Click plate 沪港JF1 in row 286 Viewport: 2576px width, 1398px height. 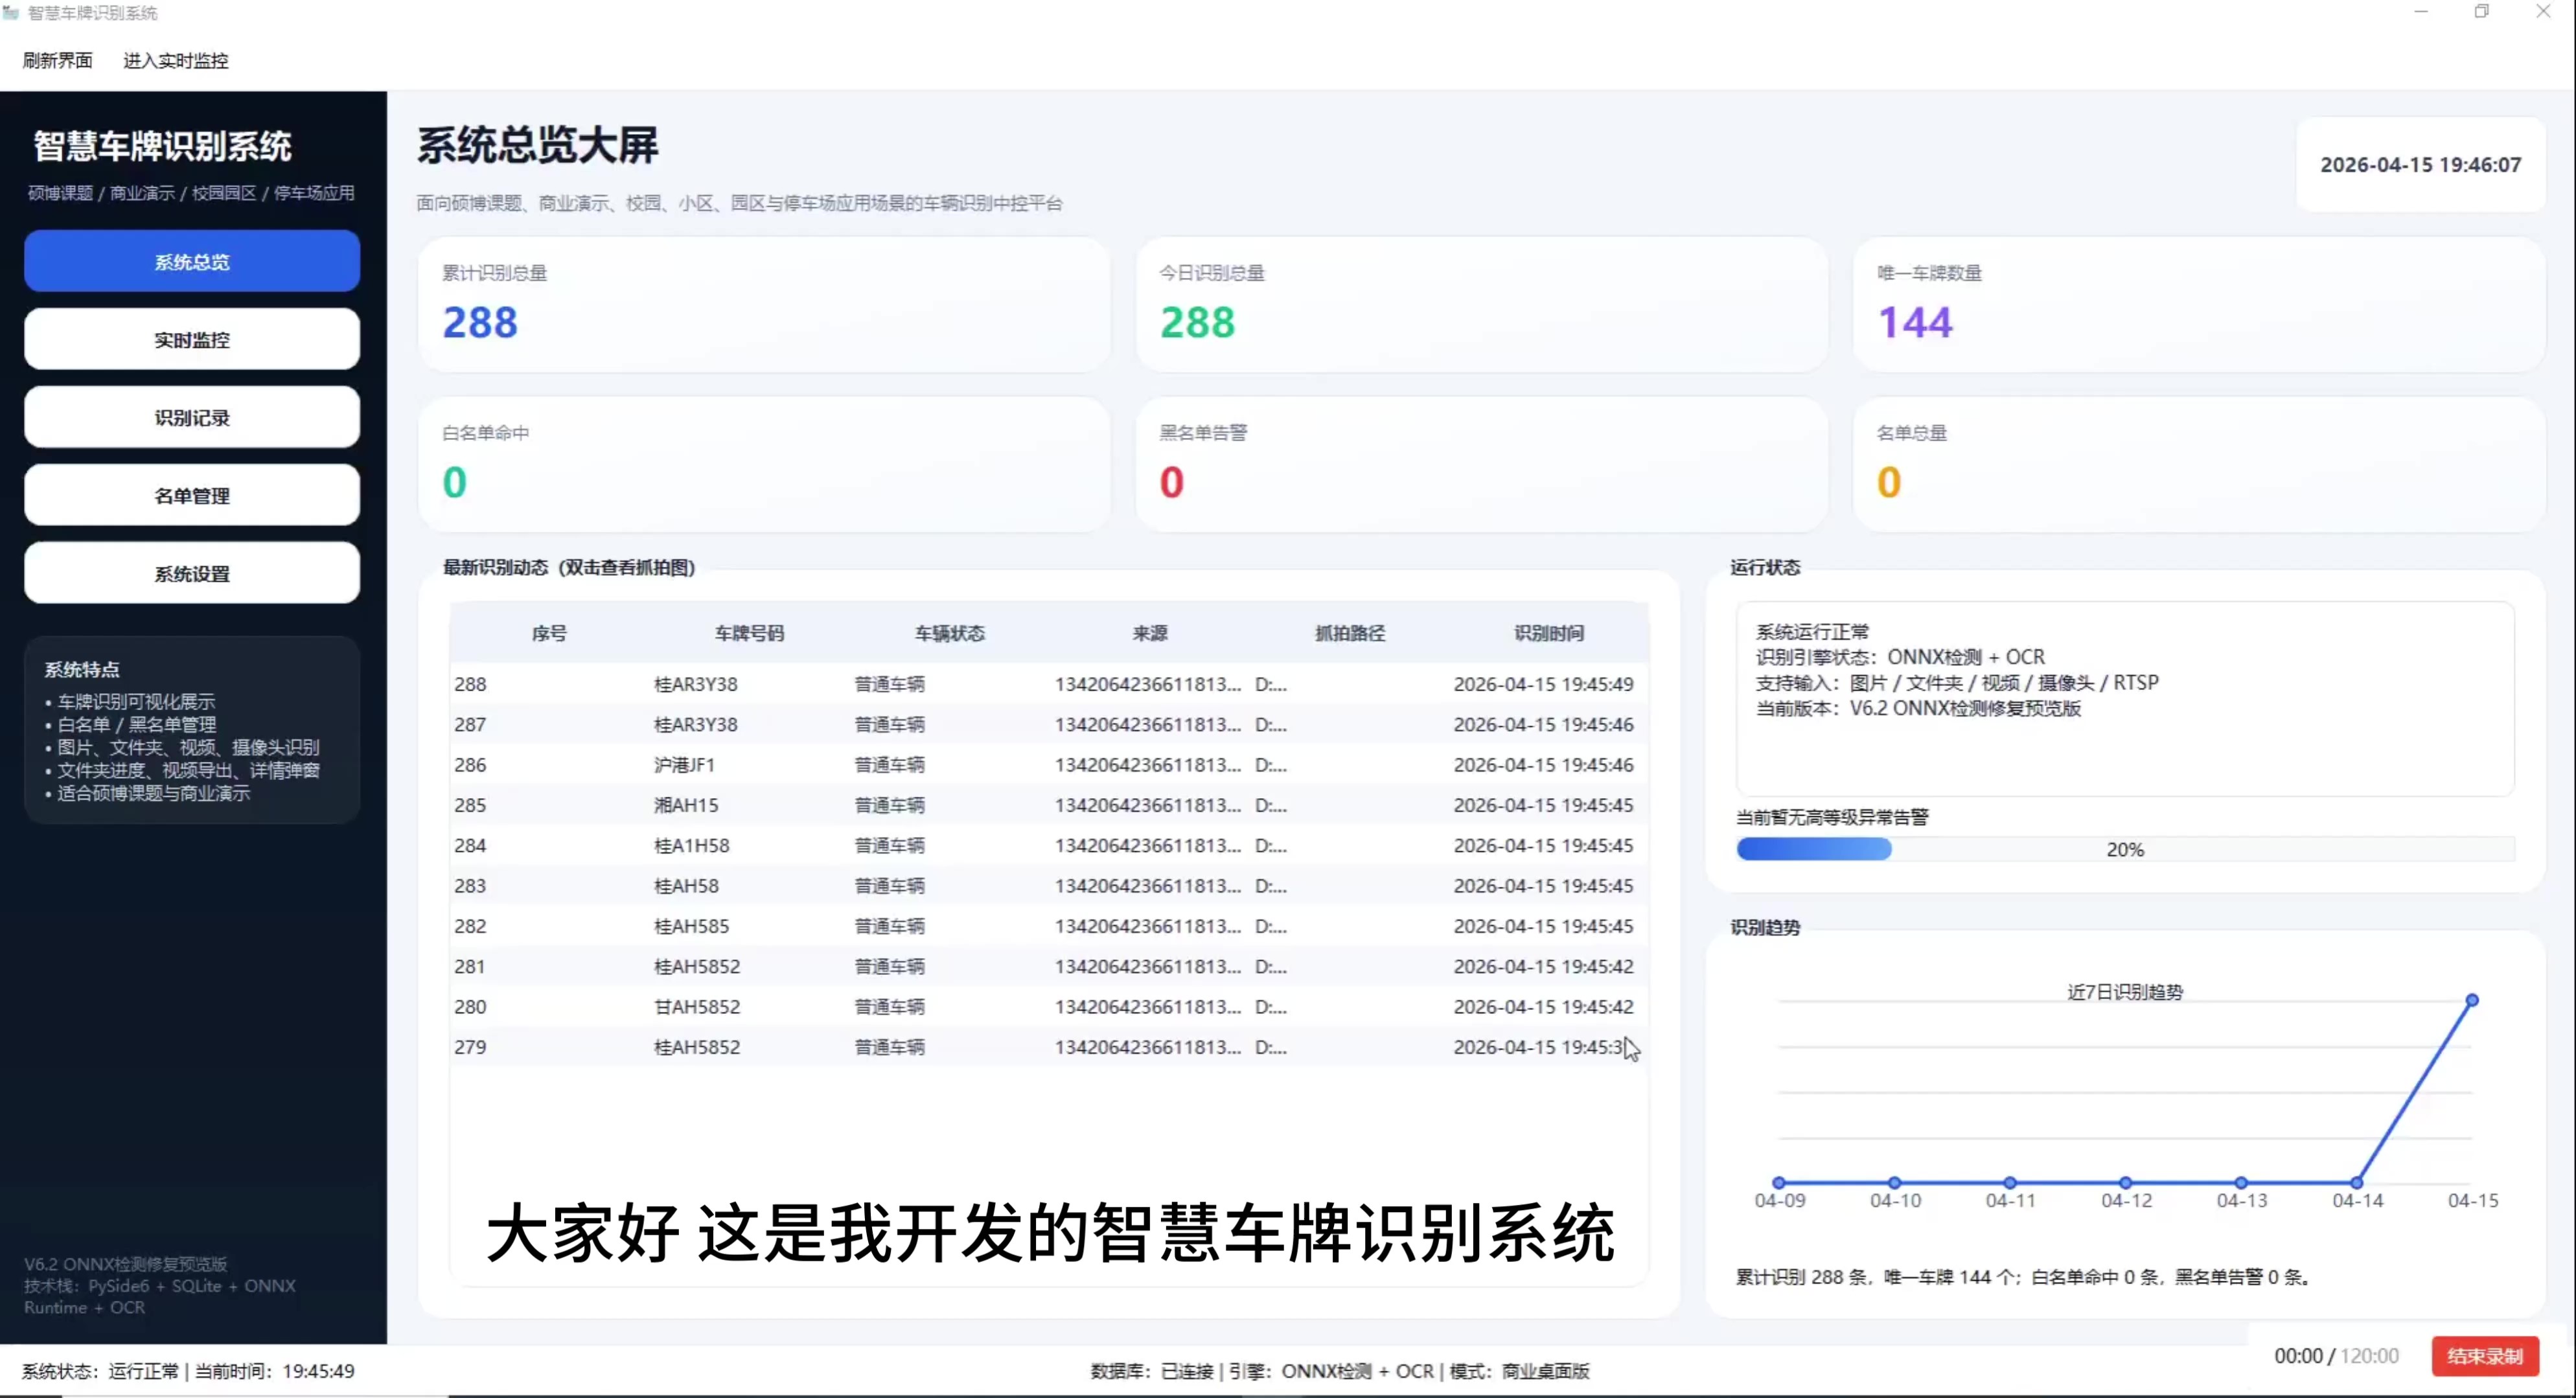coord(685,765)
